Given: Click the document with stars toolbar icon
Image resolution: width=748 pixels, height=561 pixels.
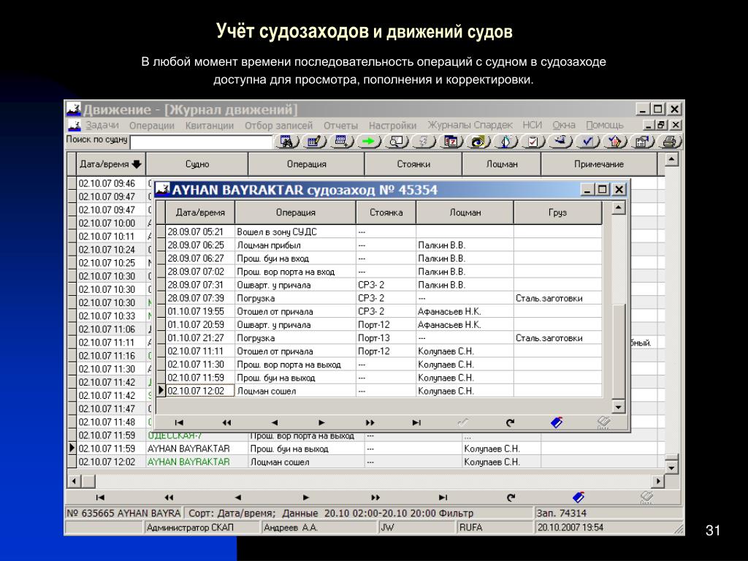Looking at the screenshot, I should 615,141.
